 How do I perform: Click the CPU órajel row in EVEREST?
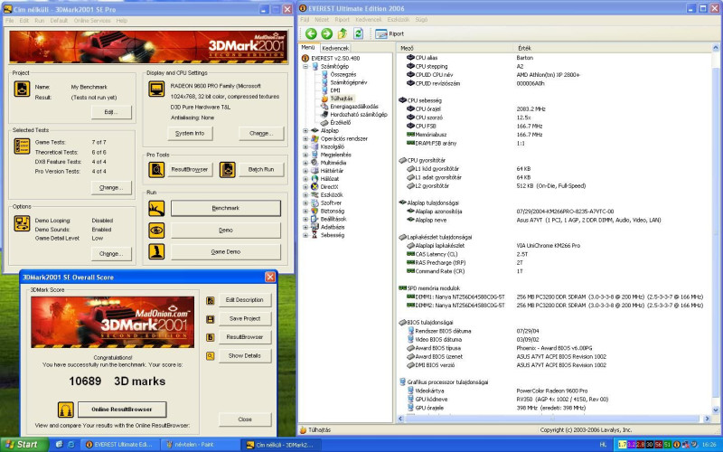click(554, 109)
